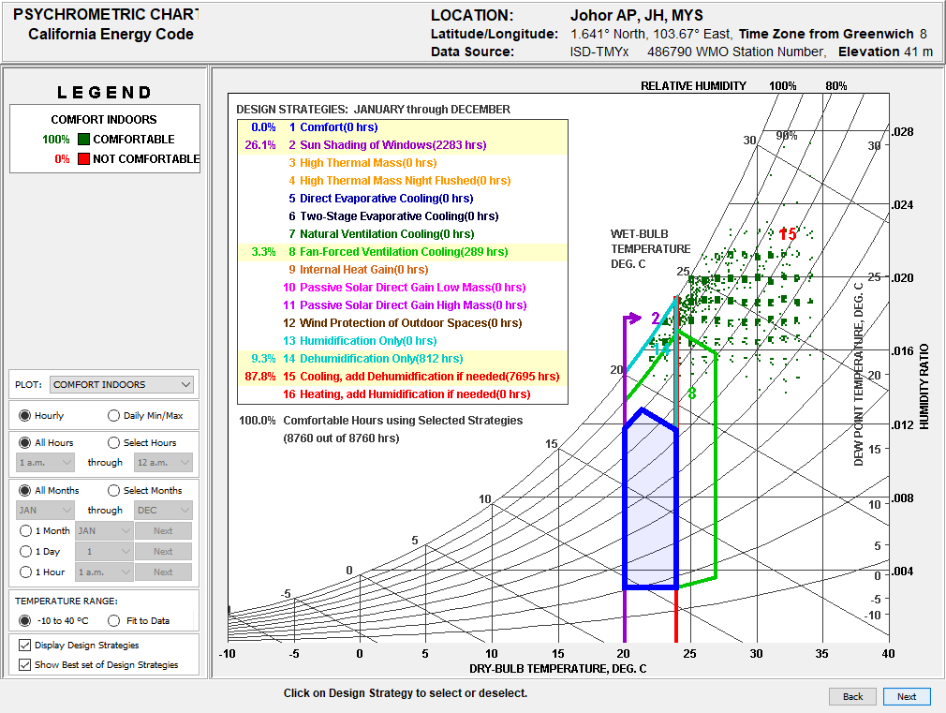Click the red 15 cooling zone marker on chart
Screen dimensions: 946x713
[788, 234]
